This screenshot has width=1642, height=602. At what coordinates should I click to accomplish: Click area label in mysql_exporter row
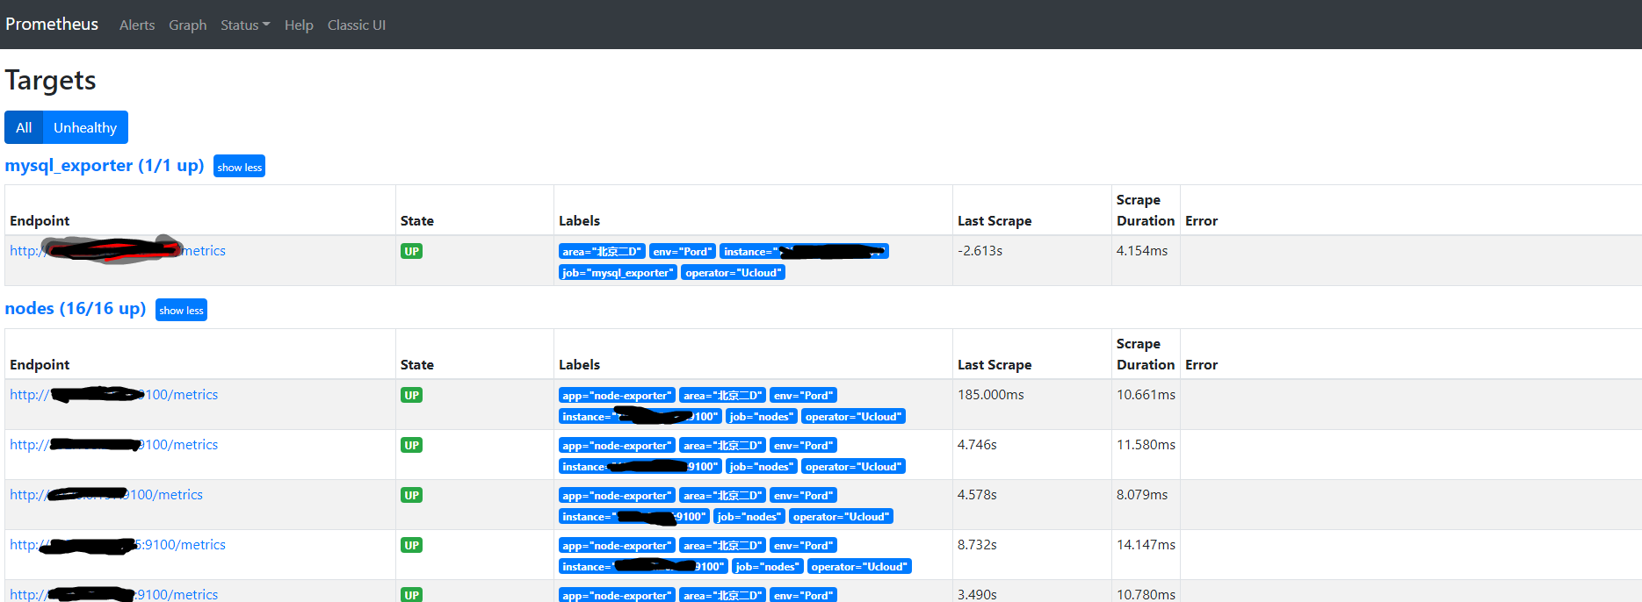pyautogui.click(x=602, y=252)
